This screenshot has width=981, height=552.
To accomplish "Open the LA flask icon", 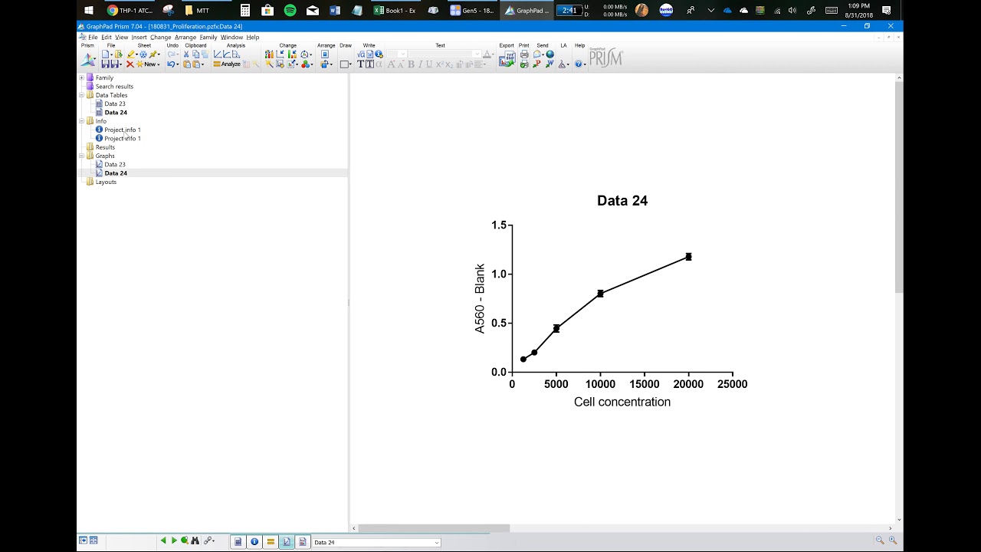I will (562, 64).
